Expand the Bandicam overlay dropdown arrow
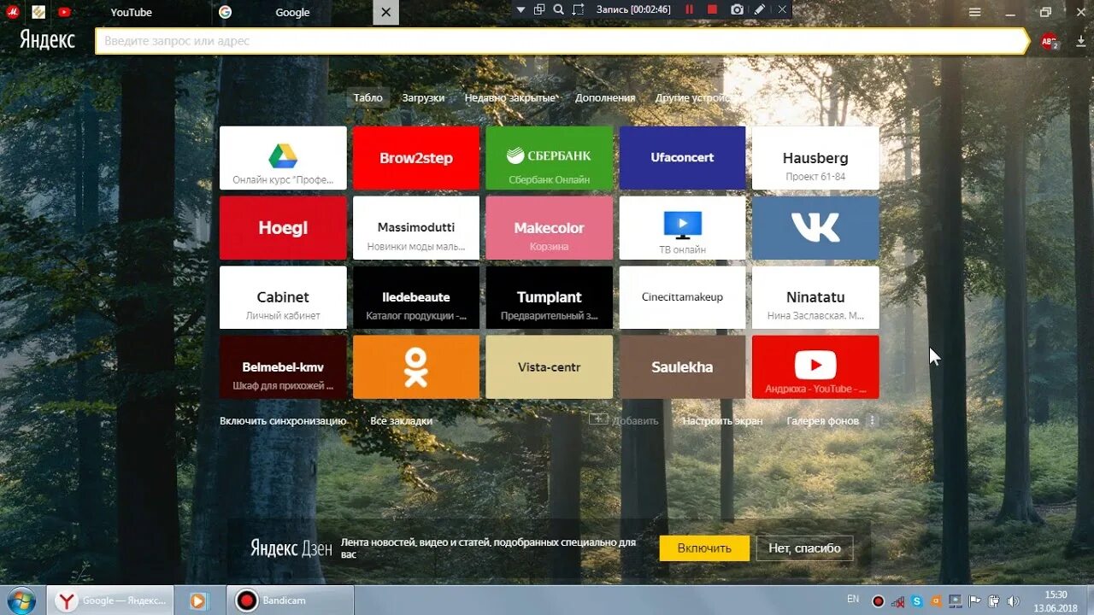This screenshot has height=615, width=1094. (521, 9)
